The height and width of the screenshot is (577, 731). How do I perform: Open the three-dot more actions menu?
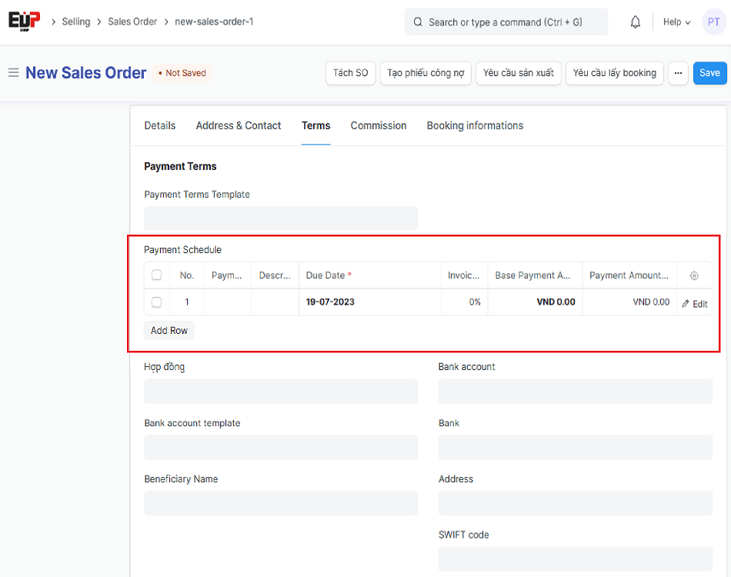pos(678,73)
